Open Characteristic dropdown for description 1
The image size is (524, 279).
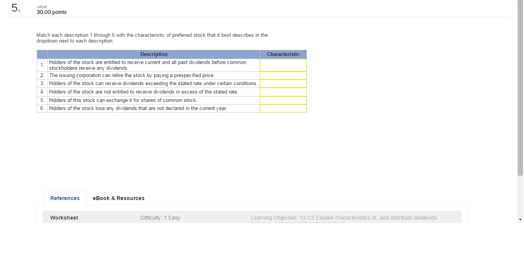click(x=283, y=65)
